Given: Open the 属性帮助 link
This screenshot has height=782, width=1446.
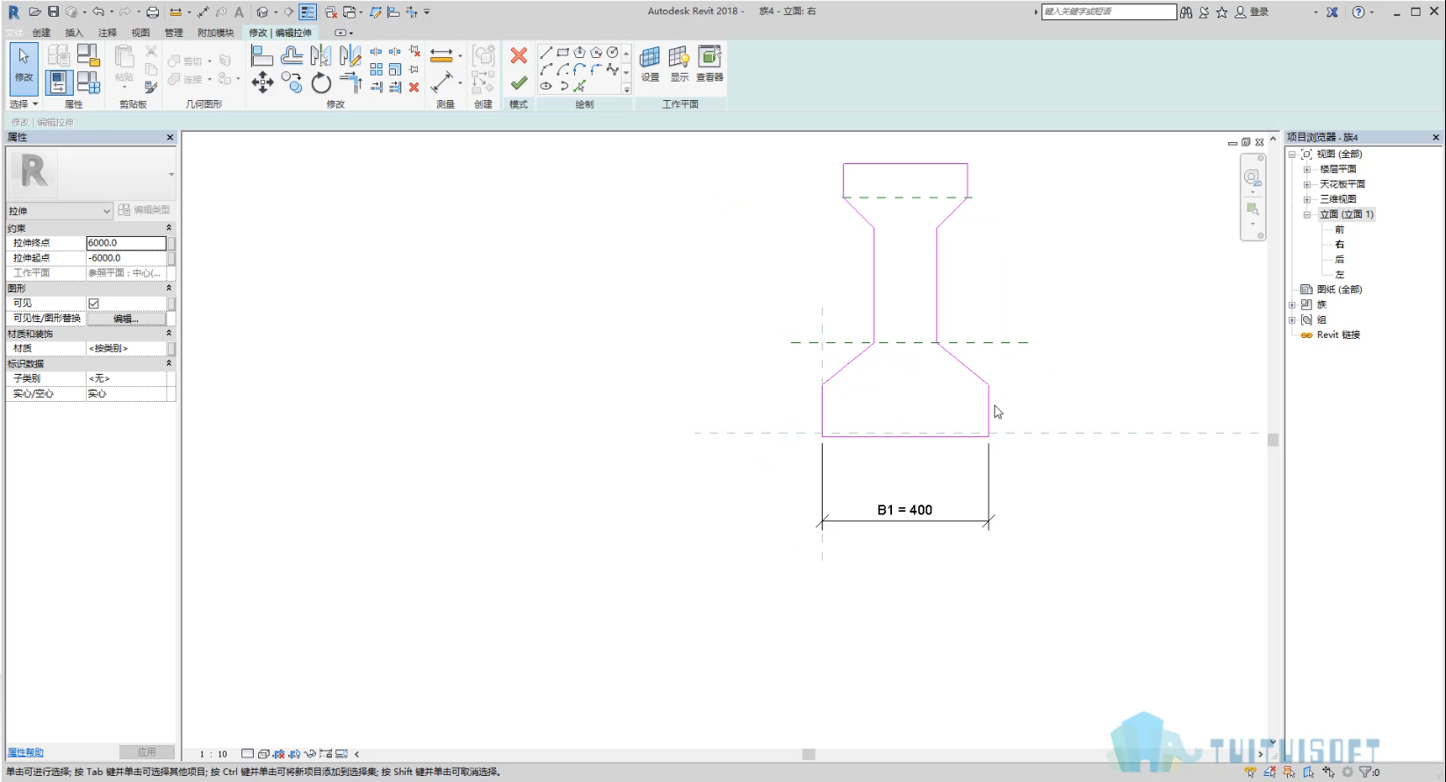Looking at the screenshot, I should pyautogui.click(x=25, y=752).
